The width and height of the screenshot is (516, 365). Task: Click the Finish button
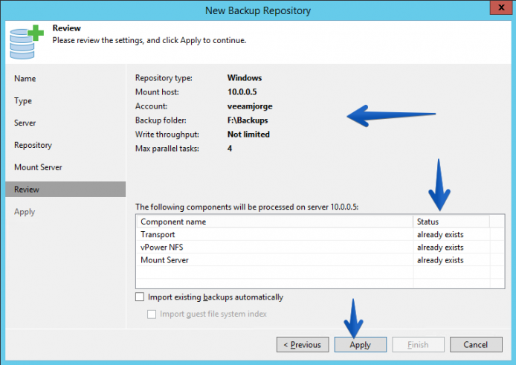coord(418,345)
